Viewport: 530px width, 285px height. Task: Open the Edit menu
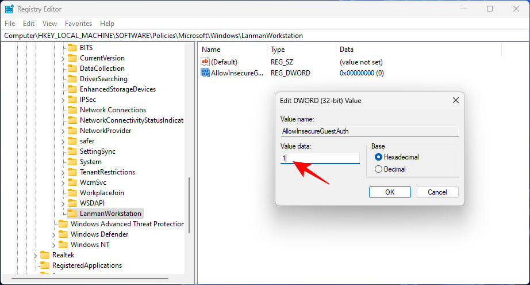point(29,24)
